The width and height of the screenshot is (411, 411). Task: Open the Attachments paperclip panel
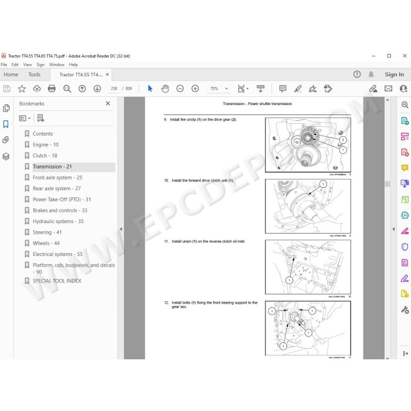point(6,140)
